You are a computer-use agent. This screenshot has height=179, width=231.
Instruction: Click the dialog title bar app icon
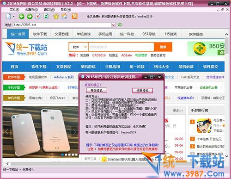coord(83,76)
